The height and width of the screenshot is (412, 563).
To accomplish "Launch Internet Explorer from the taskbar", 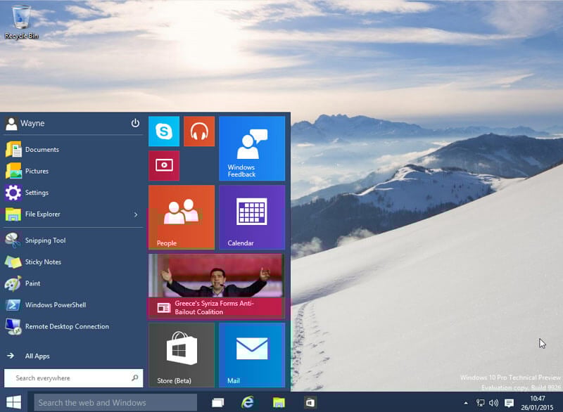I will pyautogui.click(x=248, y=402).
